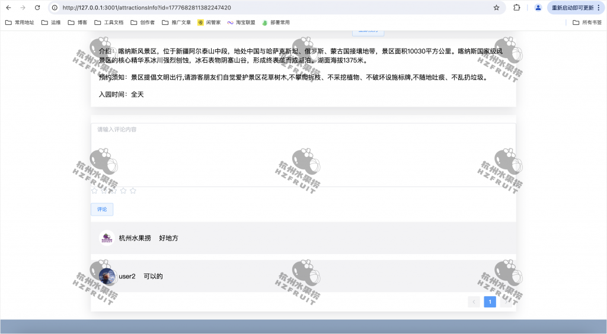Go back with the browser back arrow

8,8
